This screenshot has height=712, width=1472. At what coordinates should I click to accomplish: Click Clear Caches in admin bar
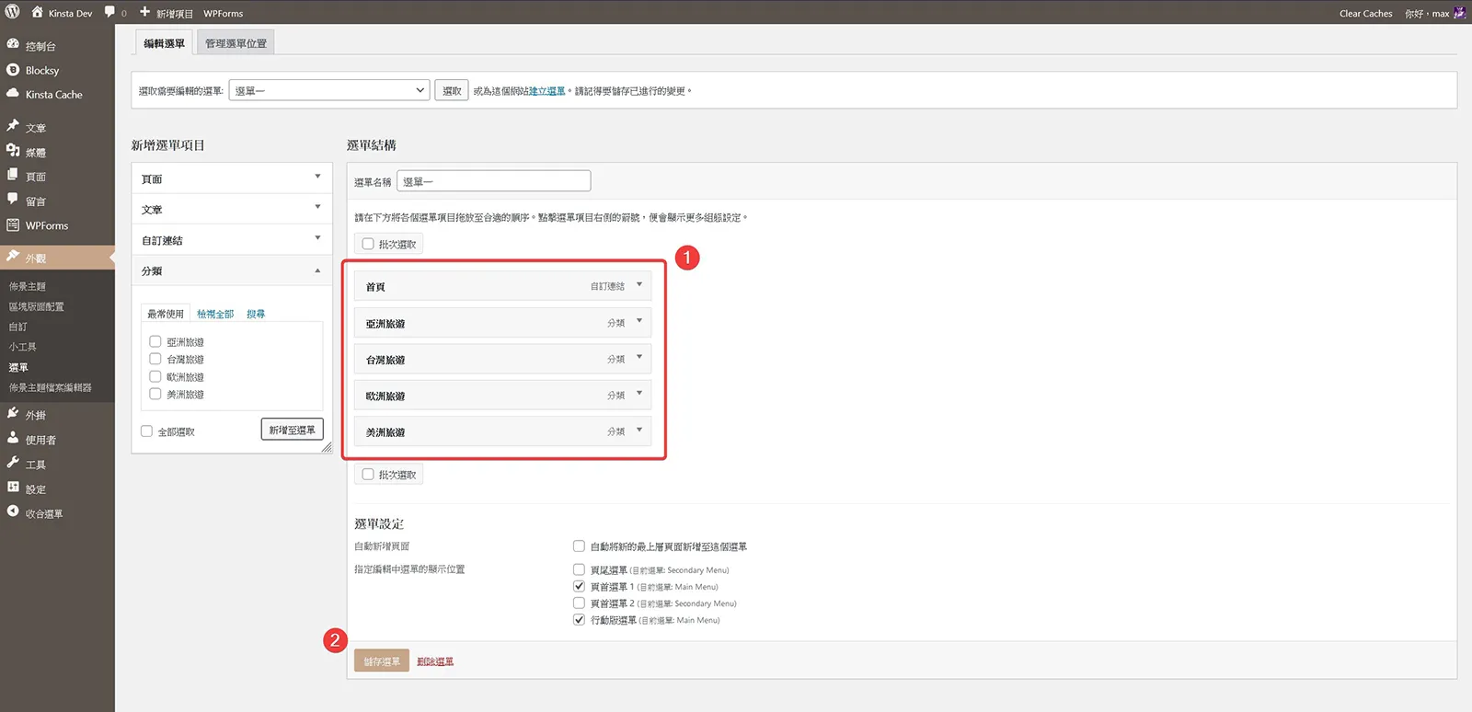click(1366, 13)
